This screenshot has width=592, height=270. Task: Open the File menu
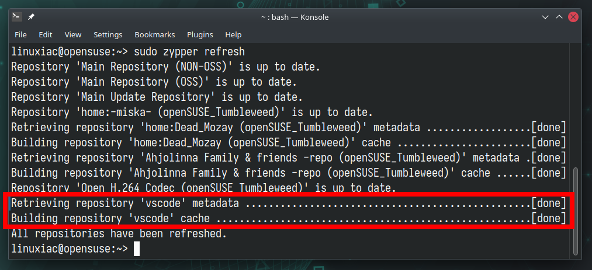[x=20, y=34]
